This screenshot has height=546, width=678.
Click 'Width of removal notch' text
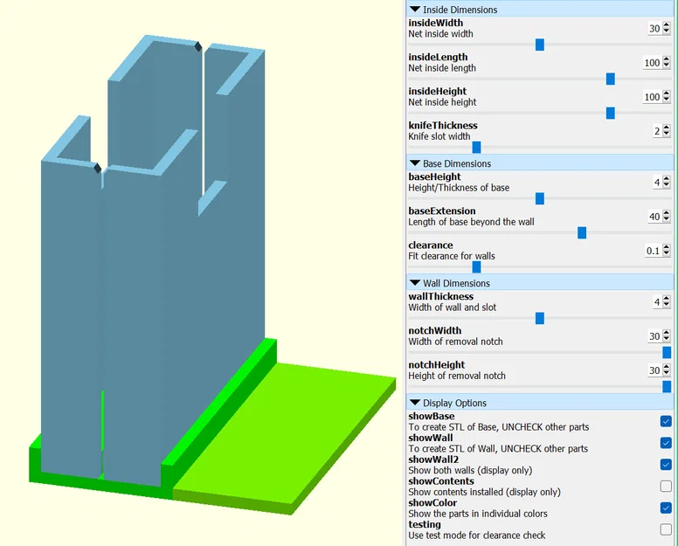coord(456,342)
